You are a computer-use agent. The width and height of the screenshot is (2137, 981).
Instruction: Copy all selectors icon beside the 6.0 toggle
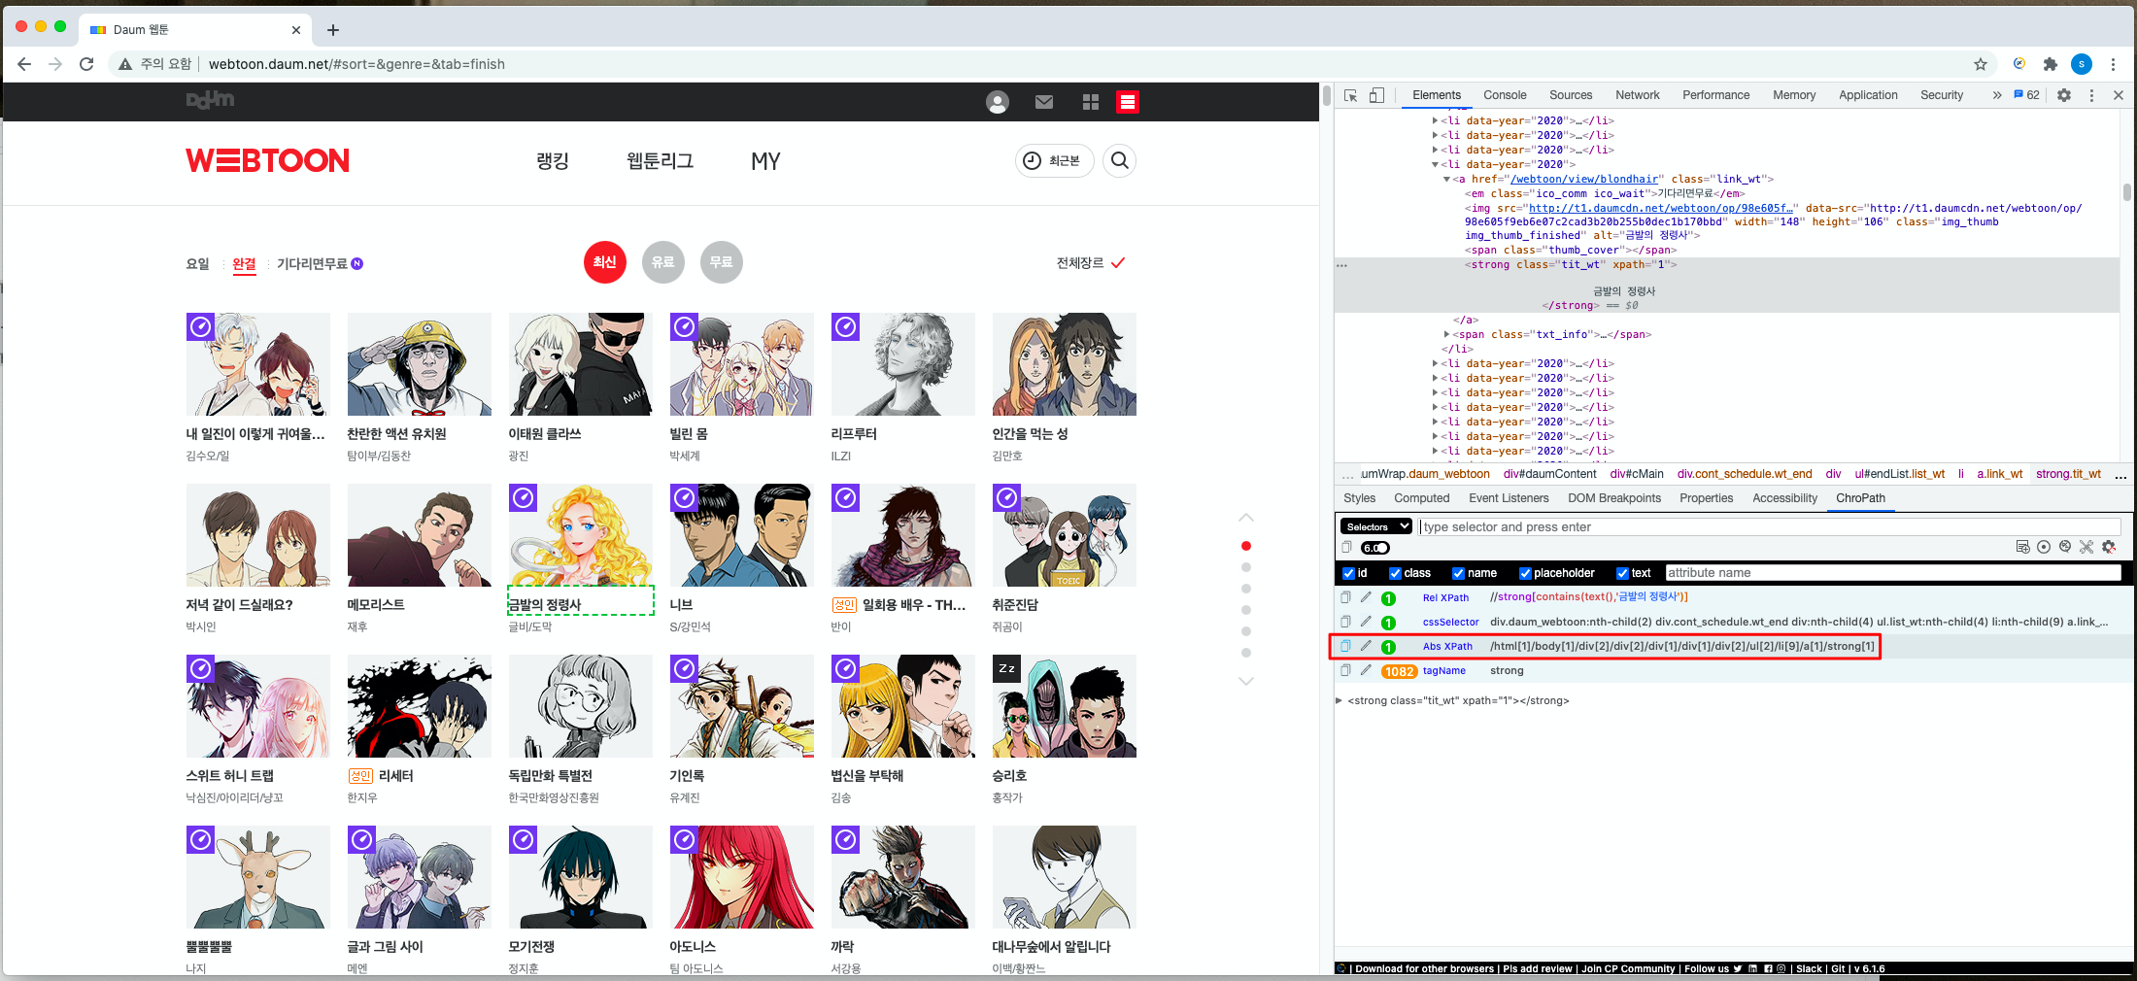(x=1346, y=547)
